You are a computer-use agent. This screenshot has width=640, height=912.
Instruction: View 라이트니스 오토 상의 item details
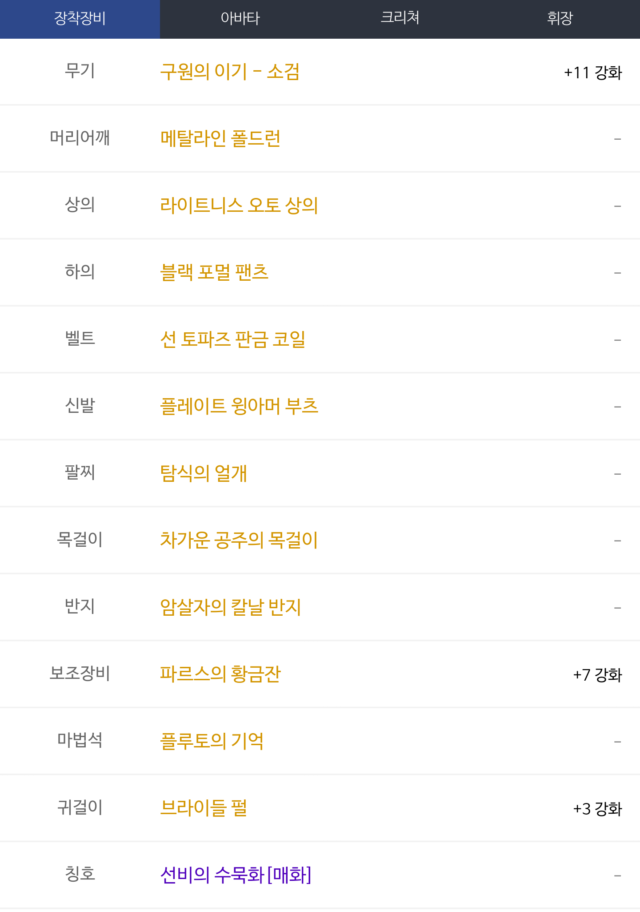(239, 206)
